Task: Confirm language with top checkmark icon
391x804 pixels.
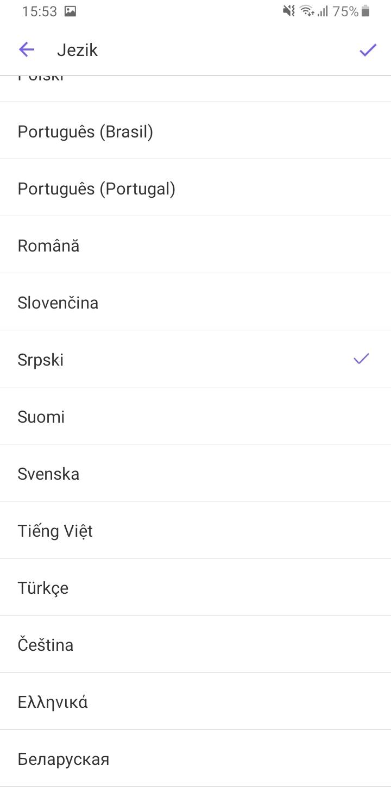Action: (x=368, y=51)
